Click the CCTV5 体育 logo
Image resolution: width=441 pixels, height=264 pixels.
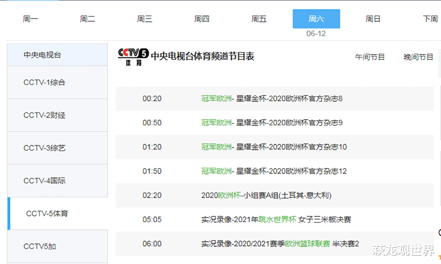pyautogui.click(x=133, y=57)
